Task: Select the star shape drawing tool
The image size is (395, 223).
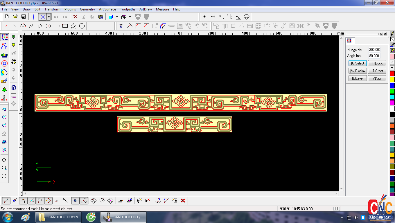Action: tap(73, 26)
